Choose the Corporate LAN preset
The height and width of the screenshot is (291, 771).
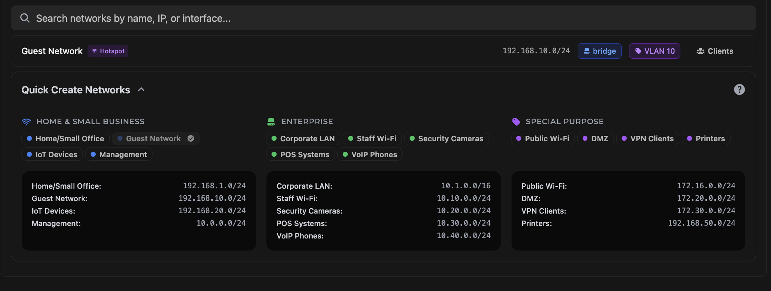click(x=303, y=138)
